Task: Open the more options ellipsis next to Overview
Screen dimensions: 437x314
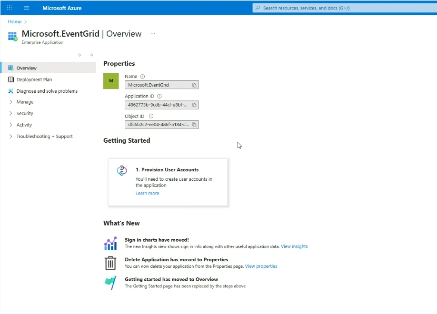Action: pyautogui.click(x=153, y=34)
